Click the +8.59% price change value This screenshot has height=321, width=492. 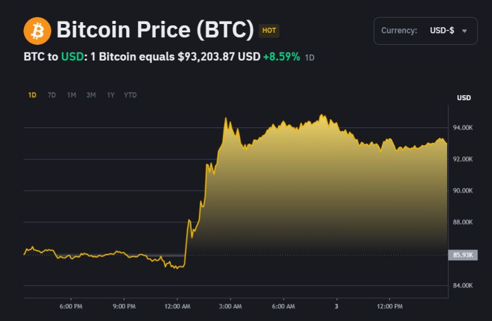(281, 57)
